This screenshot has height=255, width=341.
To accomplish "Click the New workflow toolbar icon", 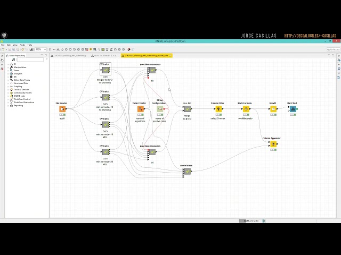I will (x=3, y=49).
